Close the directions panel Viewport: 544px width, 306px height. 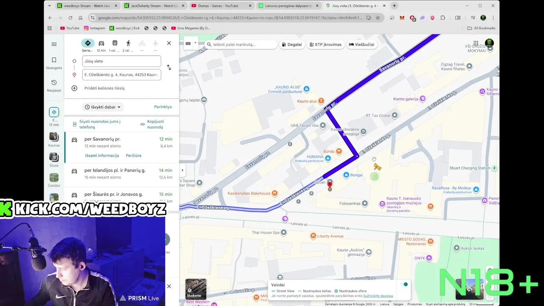169,43
